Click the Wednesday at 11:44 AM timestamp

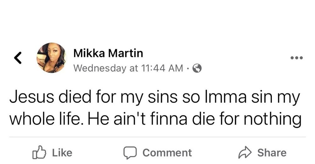coord(129,68)
